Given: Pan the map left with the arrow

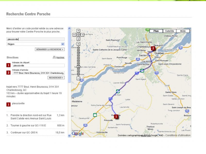Looking at the screenshot, I should tap(74, 35).
